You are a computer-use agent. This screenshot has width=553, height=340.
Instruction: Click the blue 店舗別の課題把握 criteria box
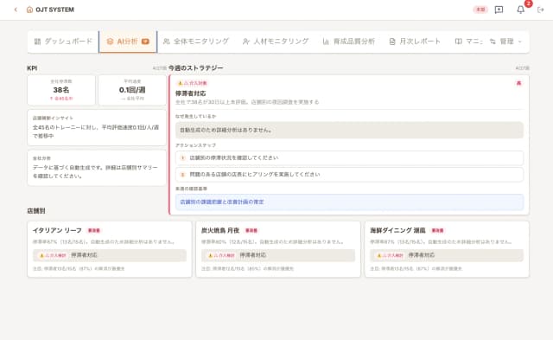point(349,202)
